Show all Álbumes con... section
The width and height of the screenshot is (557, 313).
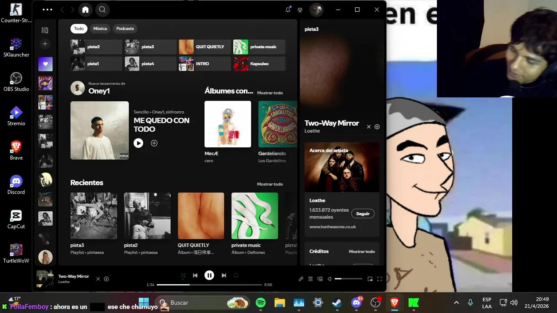270,93
